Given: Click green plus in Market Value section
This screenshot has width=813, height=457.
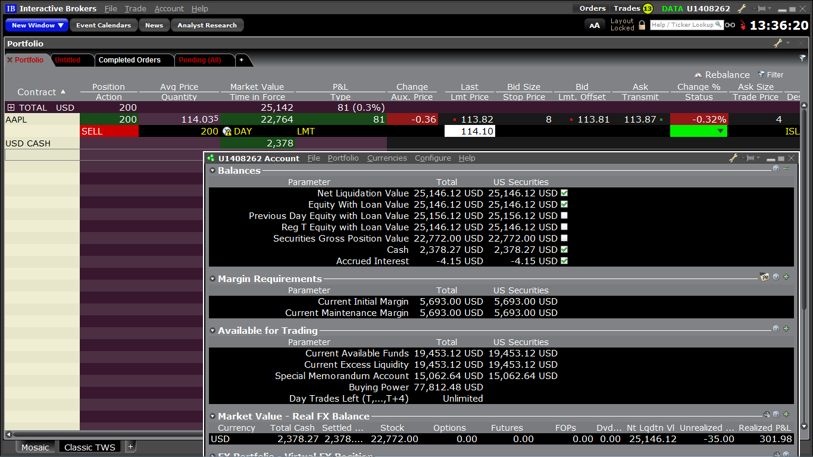Looking at the screenshot, I should coord(786,414).
